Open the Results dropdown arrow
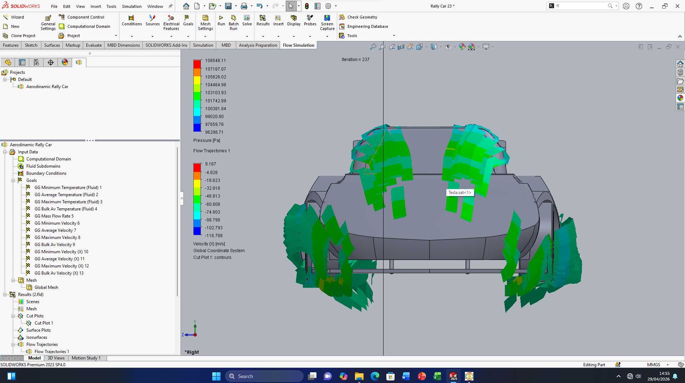685x383 pixels. [x=263, y=36]
